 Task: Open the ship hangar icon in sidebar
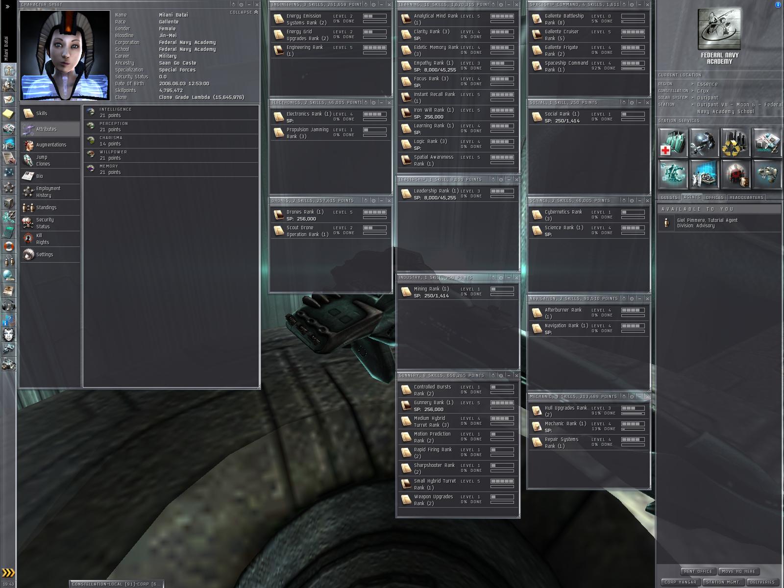9,349
